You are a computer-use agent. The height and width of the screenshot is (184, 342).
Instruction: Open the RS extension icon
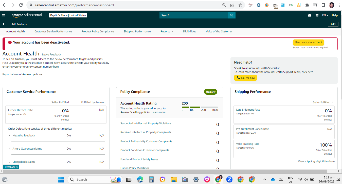pyautogui.click(x=291, y=5)
